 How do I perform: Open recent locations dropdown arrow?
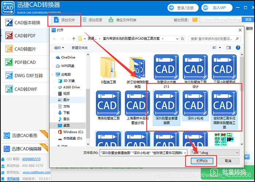click(68, 39)
